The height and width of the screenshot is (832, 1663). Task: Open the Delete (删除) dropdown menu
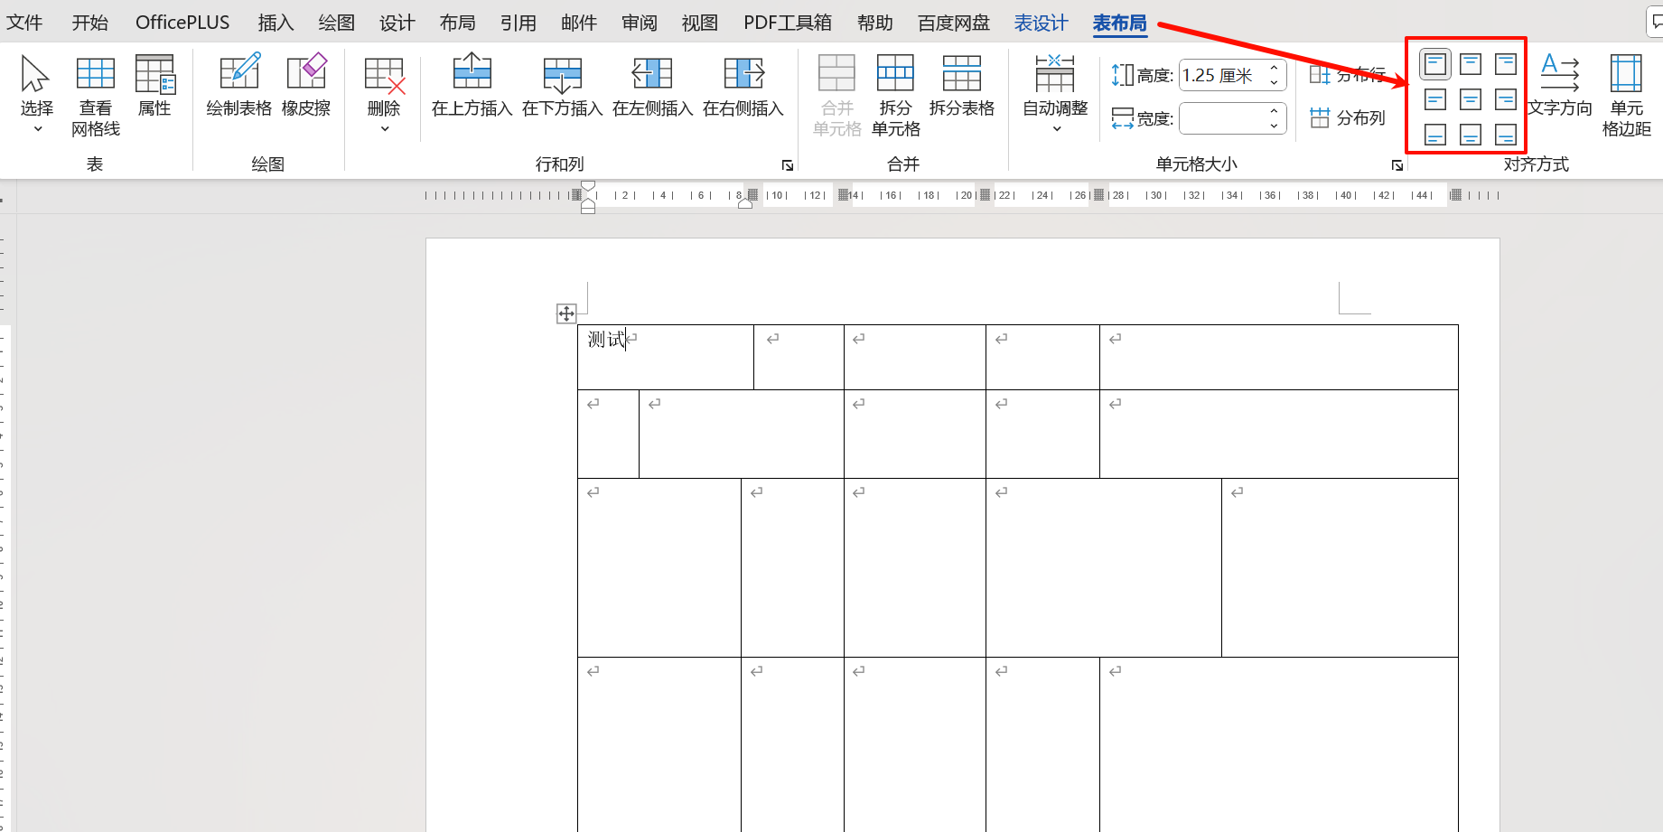(x=384, y=129)
